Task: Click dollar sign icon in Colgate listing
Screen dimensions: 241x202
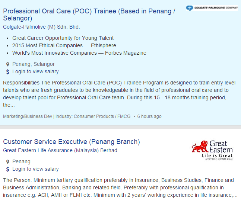Action: tap(7, 72)
